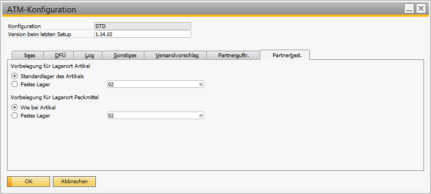Choose Festes Lager under Lagerort Packmittel
Viewport: 431px width, 194px height.
[14, 116]
